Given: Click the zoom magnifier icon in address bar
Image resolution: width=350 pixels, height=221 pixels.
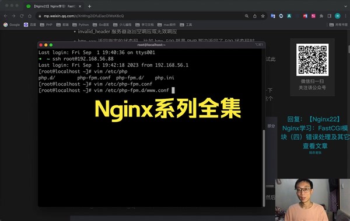Looking at the screenshot, I should (247, 16).
